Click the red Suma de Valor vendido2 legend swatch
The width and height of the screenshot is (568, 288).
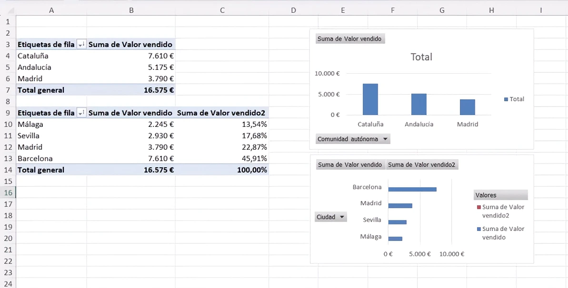[x=479, y=207]
